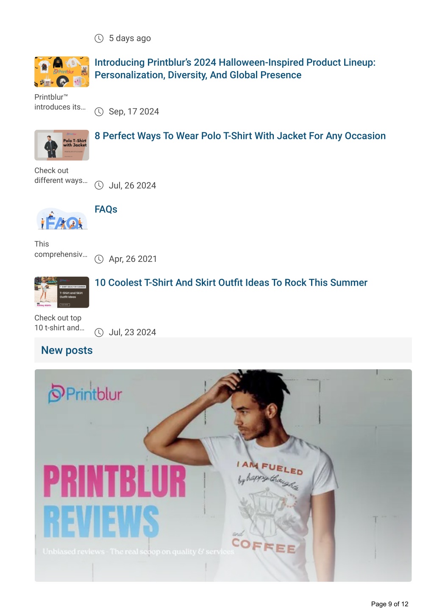Open the Printblur Reviews banner image

(223, 475)
